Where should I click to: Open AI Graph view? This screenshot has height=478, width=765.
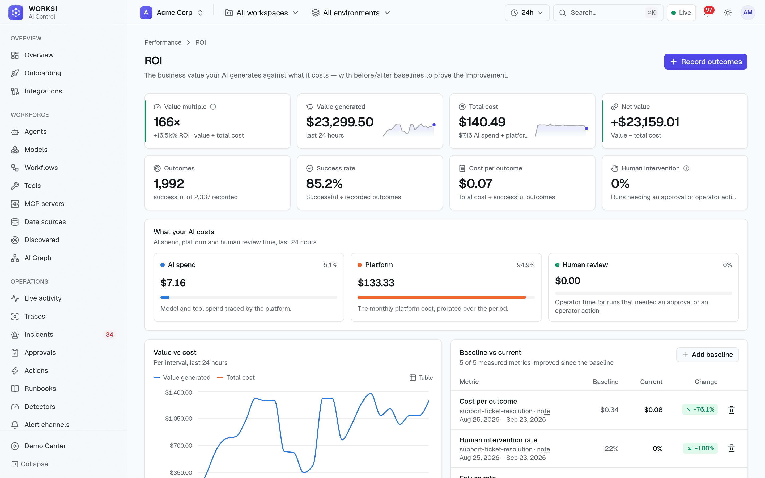[x=63, y=258]
